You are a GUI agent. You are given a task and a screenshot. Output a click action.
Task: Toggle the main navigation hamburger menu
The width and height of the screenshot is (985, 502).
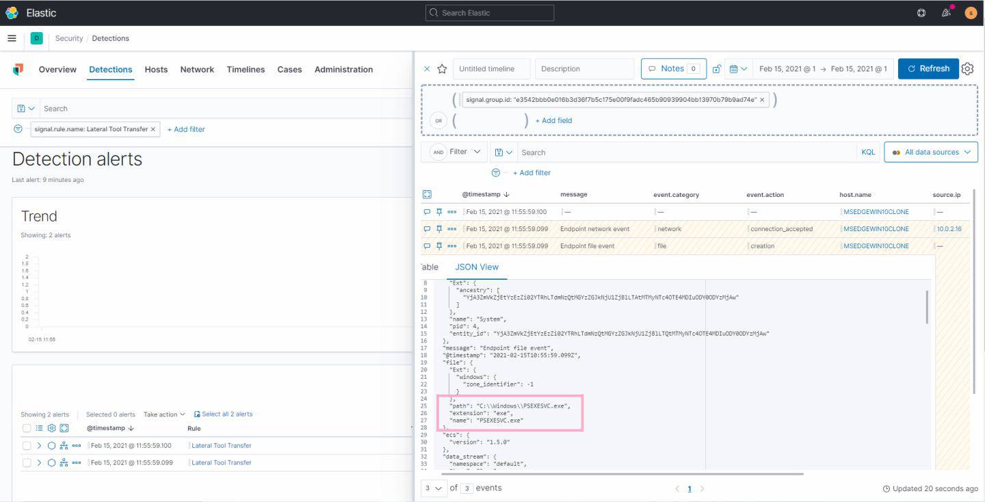(x=12, y=38)
